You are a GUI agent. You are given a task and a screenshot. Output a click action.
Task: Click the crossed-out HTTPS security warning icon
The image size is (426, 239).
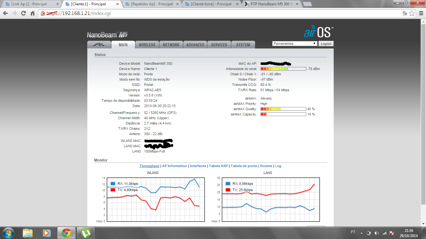point(44,13)
